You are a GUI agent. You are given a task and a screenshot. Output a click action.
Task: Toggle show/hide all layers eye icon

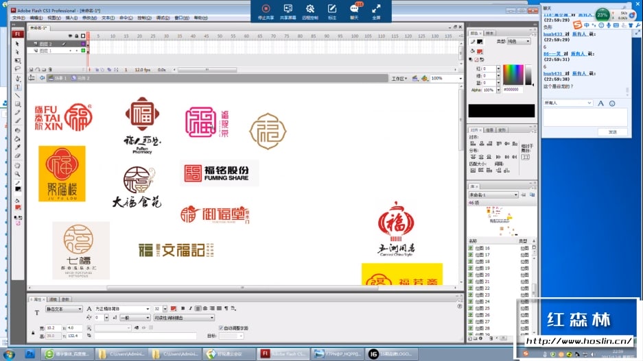(70, 36)
